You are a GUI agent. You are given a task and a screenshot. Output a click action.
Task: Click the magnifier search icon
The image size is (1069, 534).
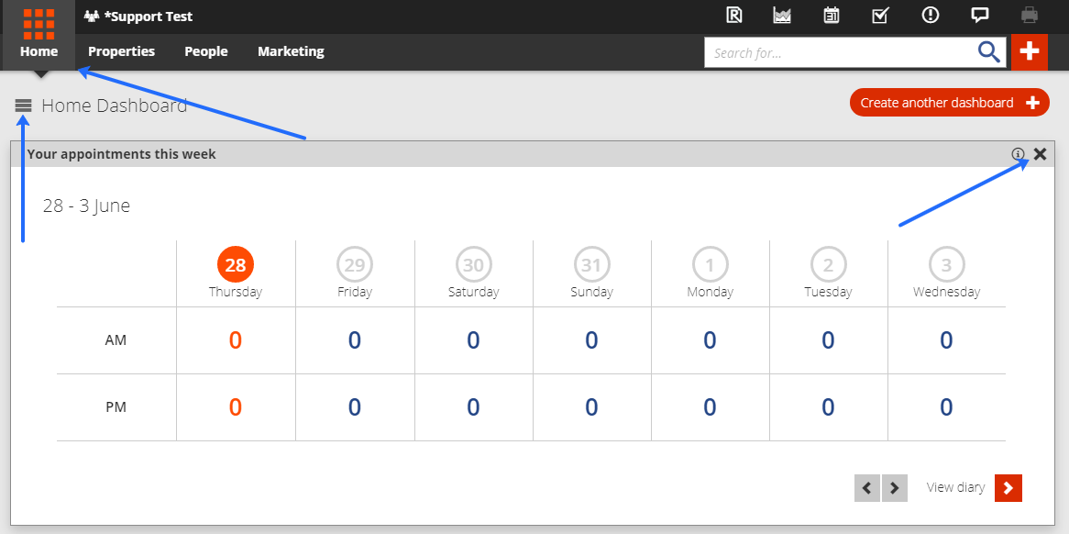tap(989, 51)
